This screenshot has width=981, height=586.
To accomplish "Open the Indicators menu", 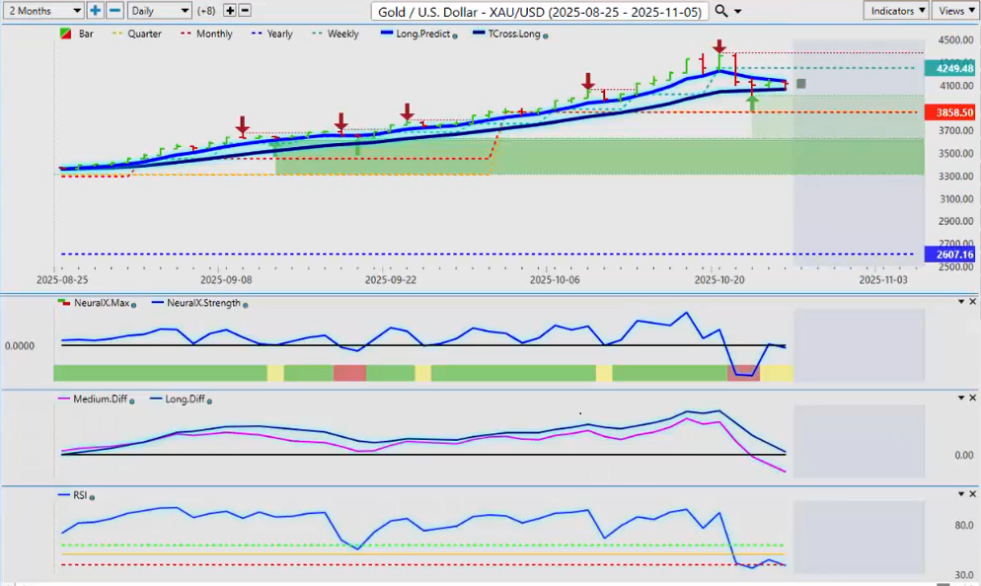I will coord(895,10).
